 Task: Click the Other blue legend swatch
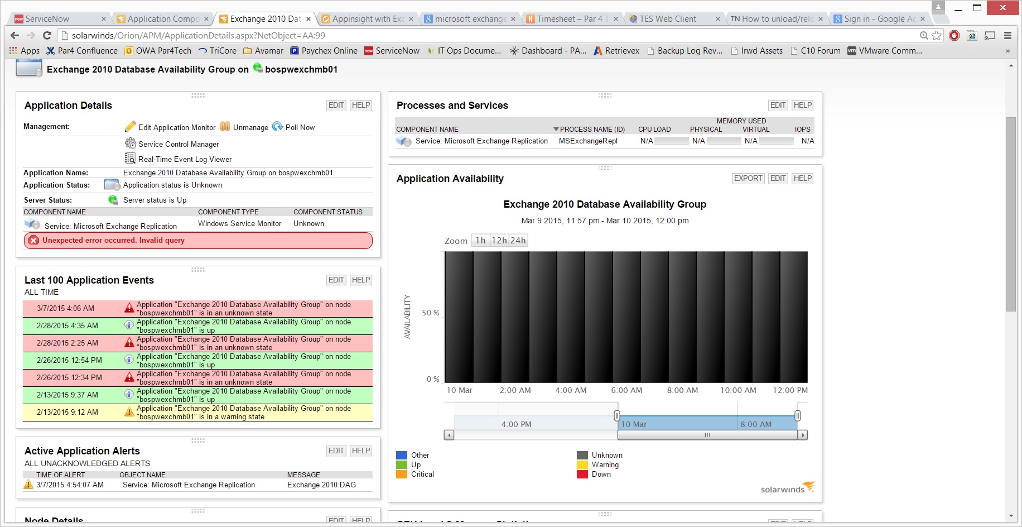pos(402,456)
